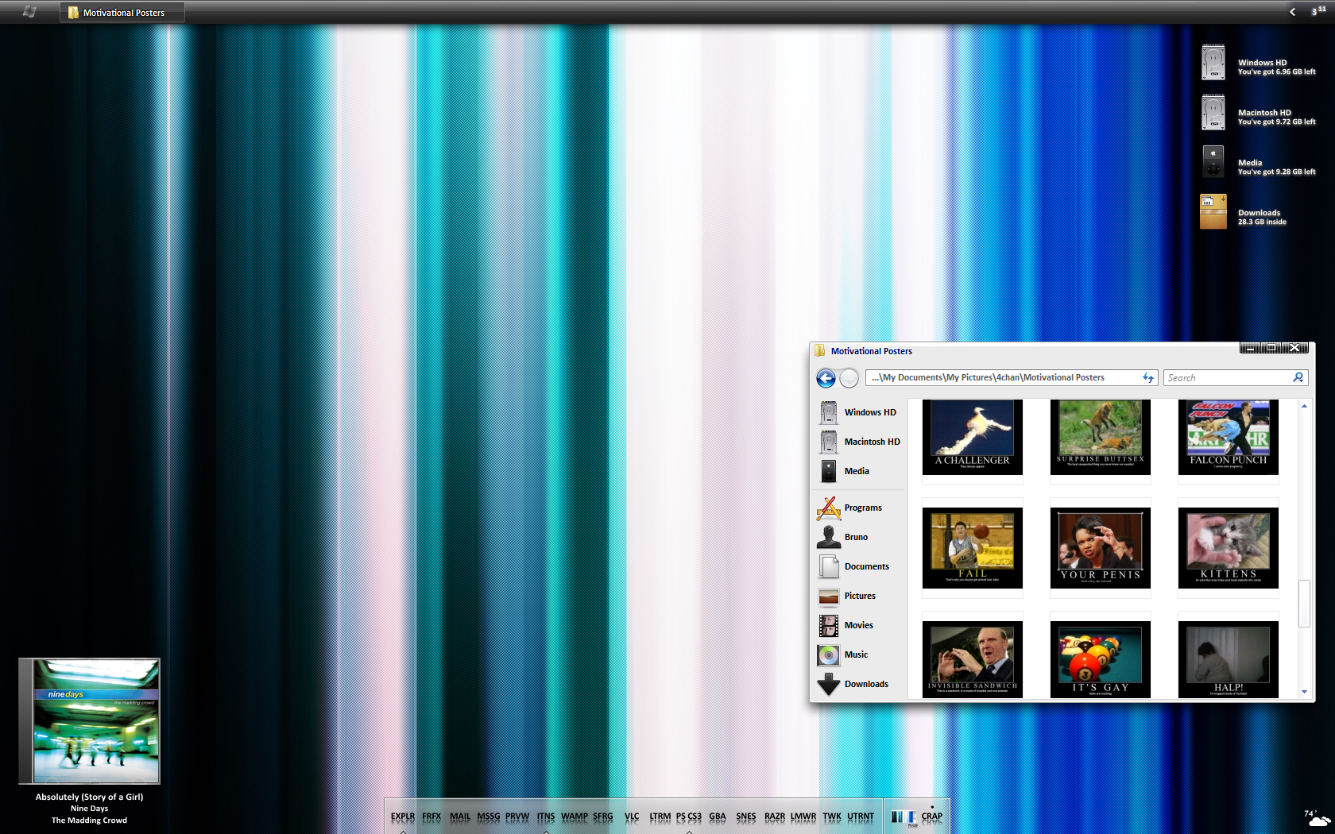Image resolution: width=1335 pixels, height=834 pixels.
Task: Click the 'The Madding Crowd' album name
Action: tap(90, 820)
